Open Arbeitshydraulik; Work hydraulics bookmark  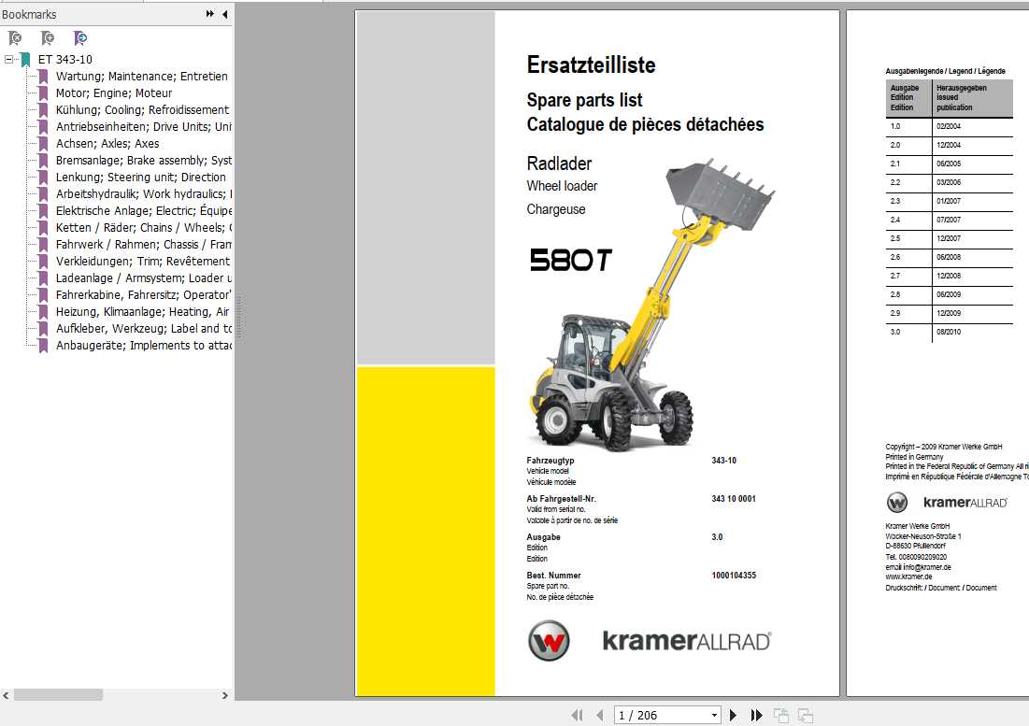click(x=144, y=194)
